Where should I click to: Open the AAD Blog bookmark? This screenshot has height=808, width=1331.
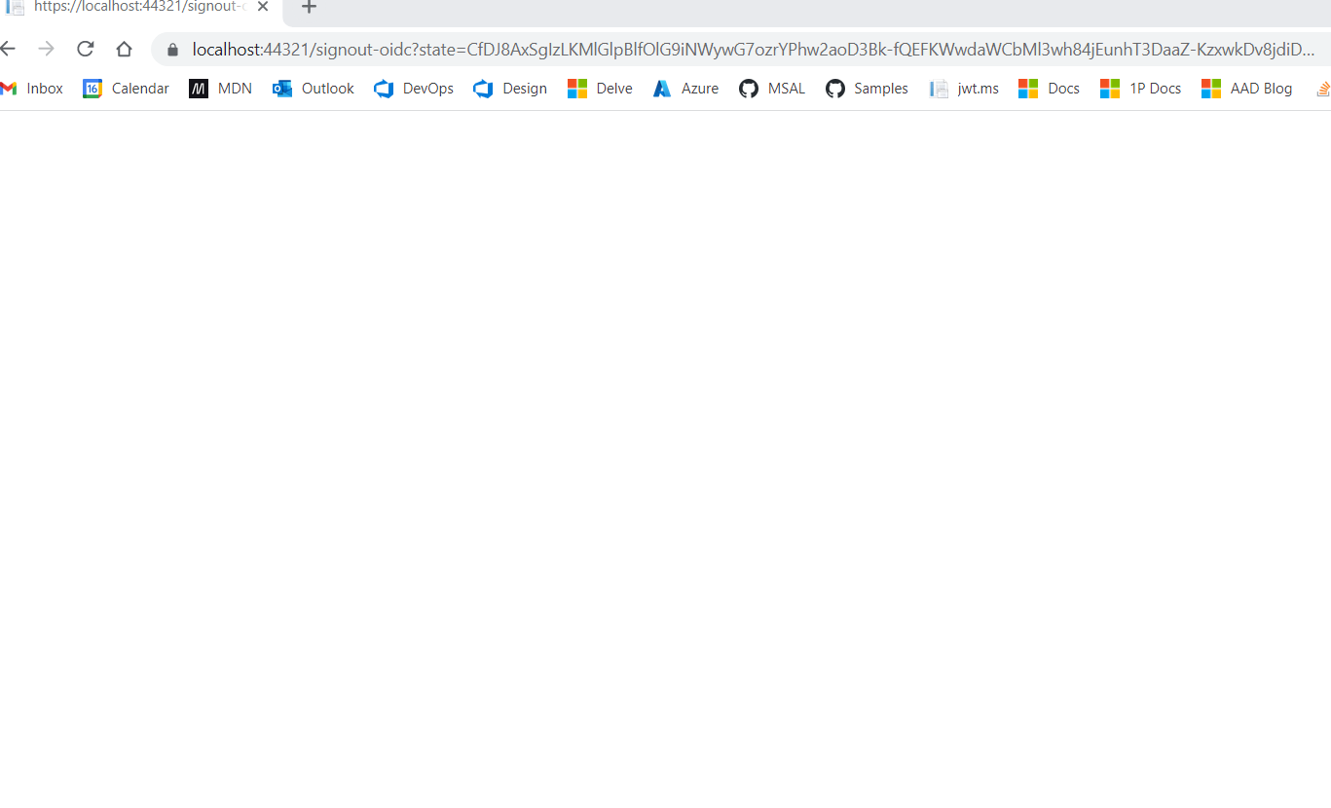pos(1247,89)
